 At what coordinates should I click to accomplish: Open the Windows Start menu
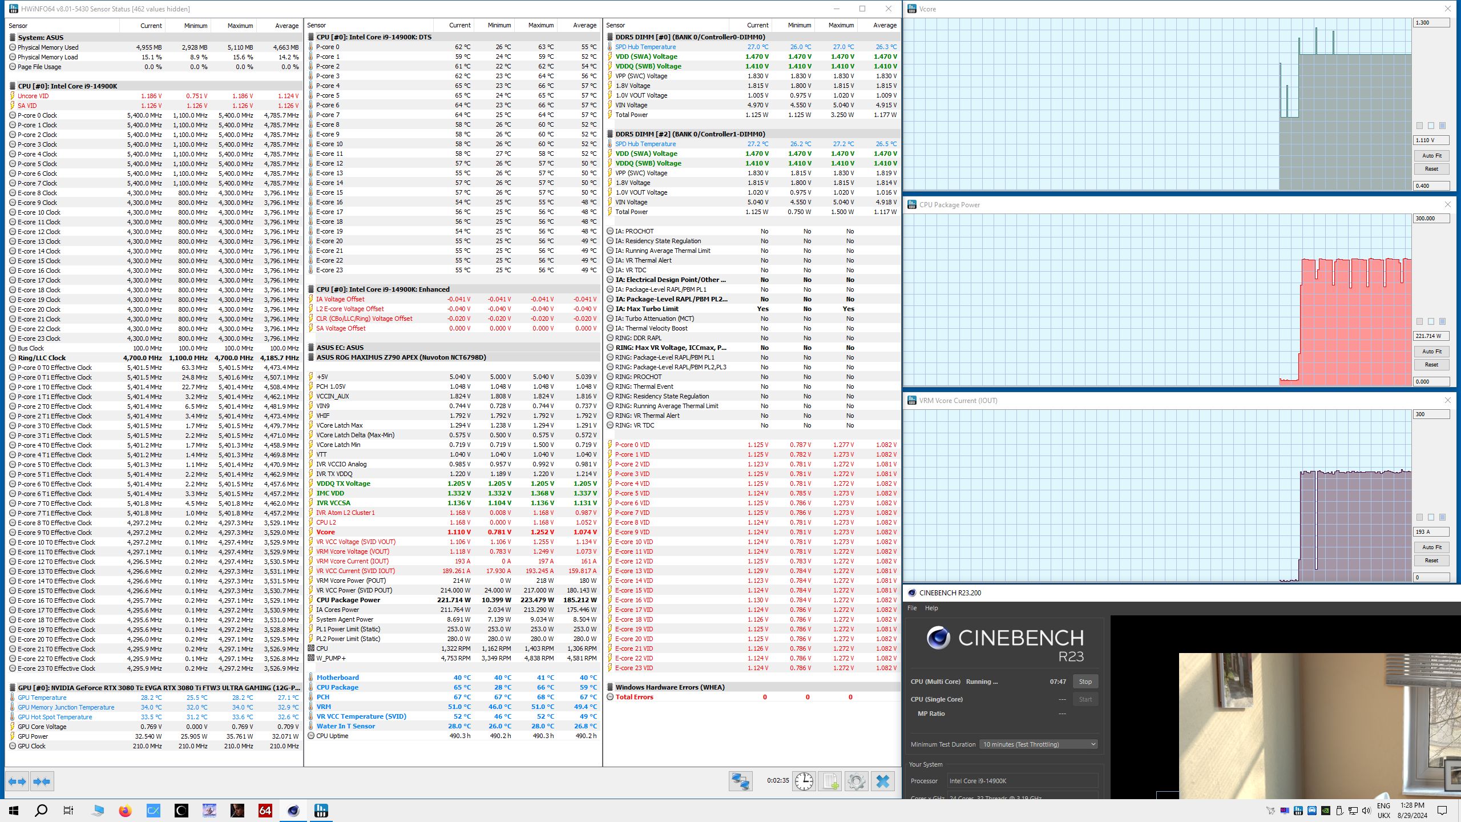(14, 811)
